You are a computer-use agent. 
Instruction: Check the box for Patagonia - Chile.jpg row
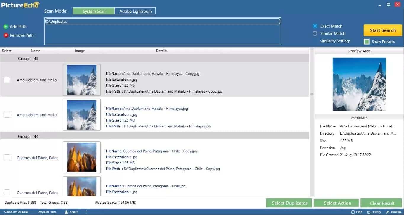coord(7,192)
